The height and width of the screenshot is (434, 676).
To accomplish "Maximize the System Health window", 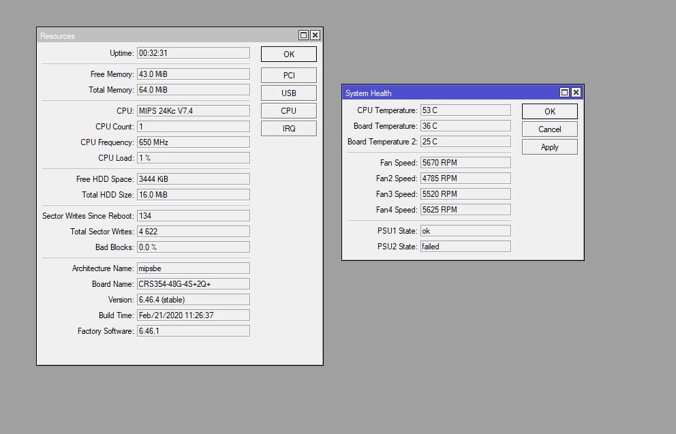I will pyautogui.click(x=564, y=92).
